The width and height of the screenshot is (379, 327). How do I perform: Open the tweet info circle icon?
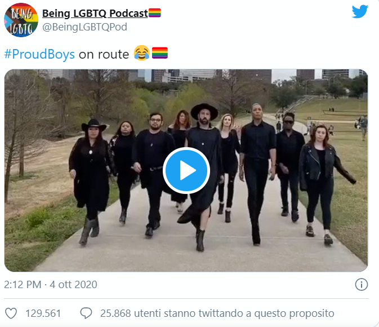tap(362, 284)
